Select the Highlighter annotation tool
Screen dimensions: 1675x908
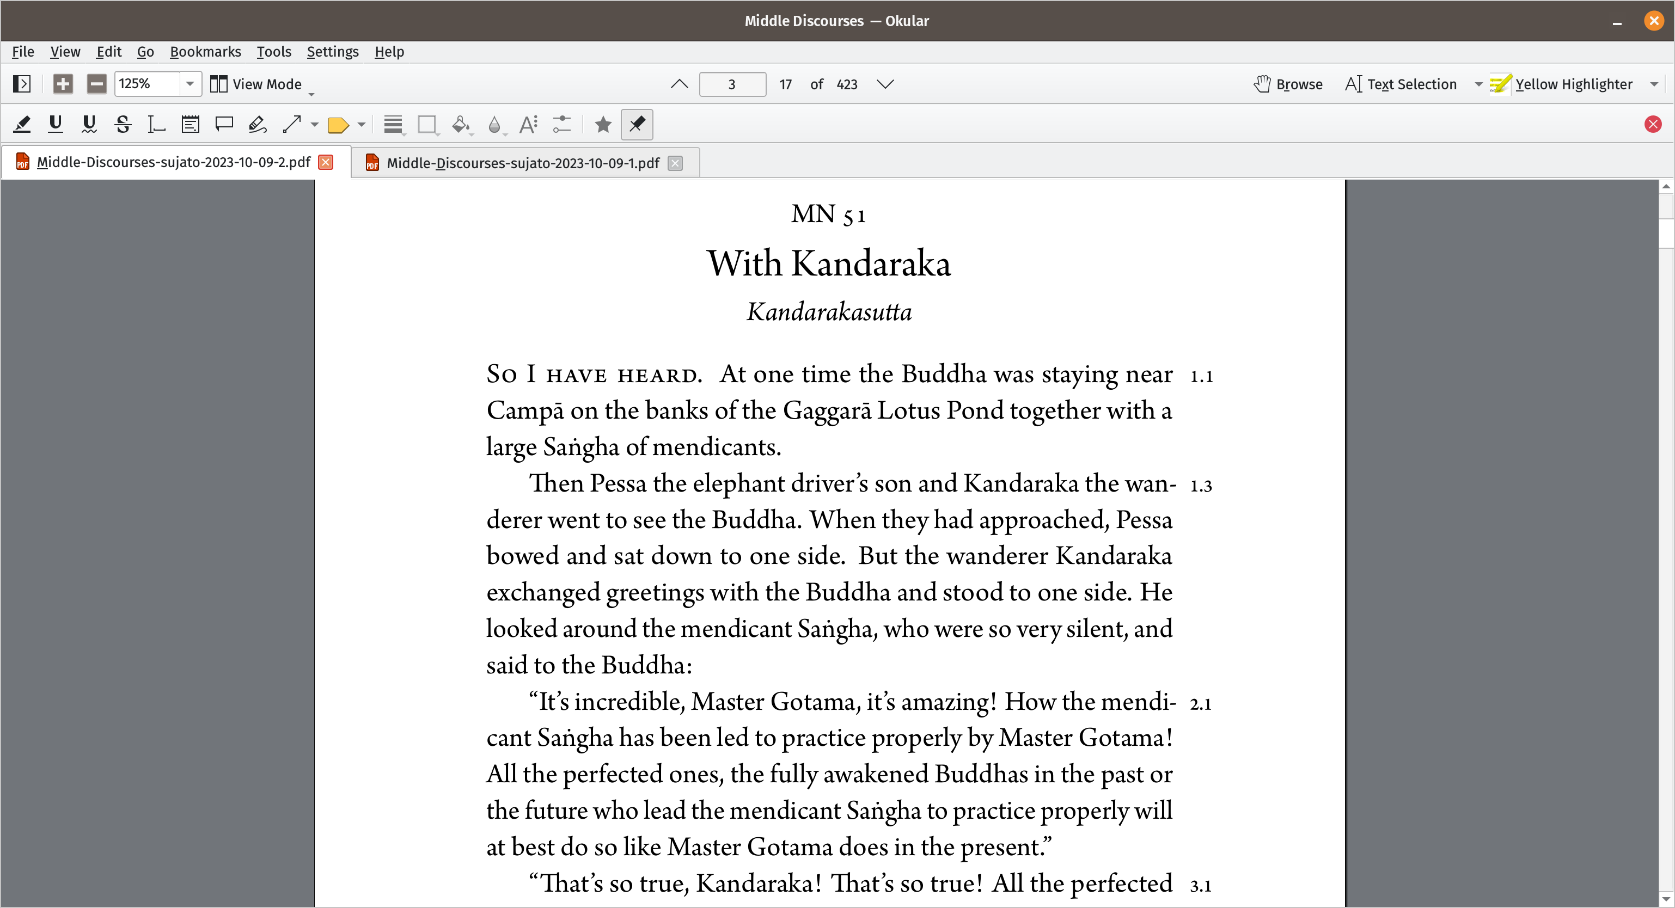click(22, 124)
